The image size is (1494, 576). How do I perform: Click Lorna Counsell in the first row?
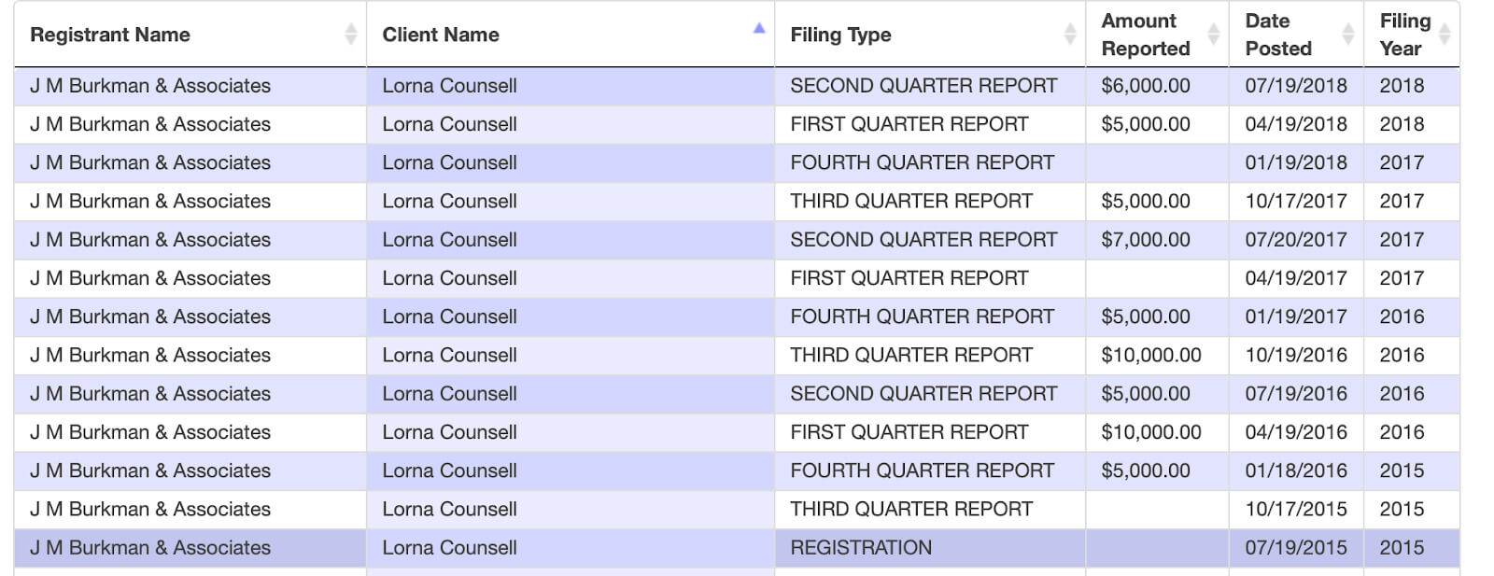pyautogui.click(x=449, y=86)
